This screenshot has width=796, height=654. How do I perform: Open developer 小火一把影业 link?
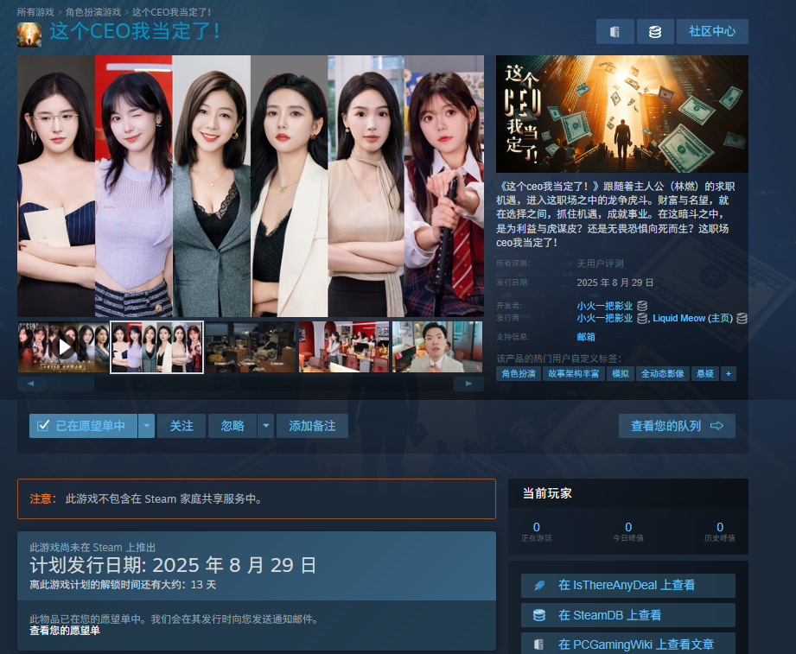point(605,306)
